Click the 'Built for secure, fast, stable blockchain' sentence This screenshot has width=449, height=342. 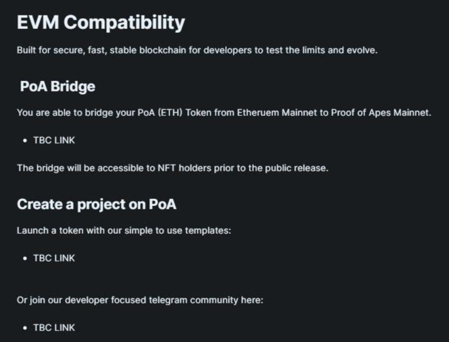point(197,50)
